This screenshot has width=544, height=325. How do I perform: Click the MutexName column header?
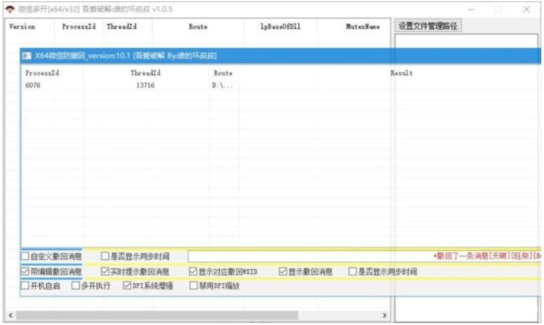pyautogui.click(x=362, y=27)
